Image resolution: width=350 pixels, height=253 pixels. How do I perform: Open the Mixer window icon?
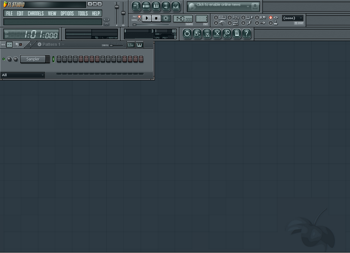(x=176, y=6)
